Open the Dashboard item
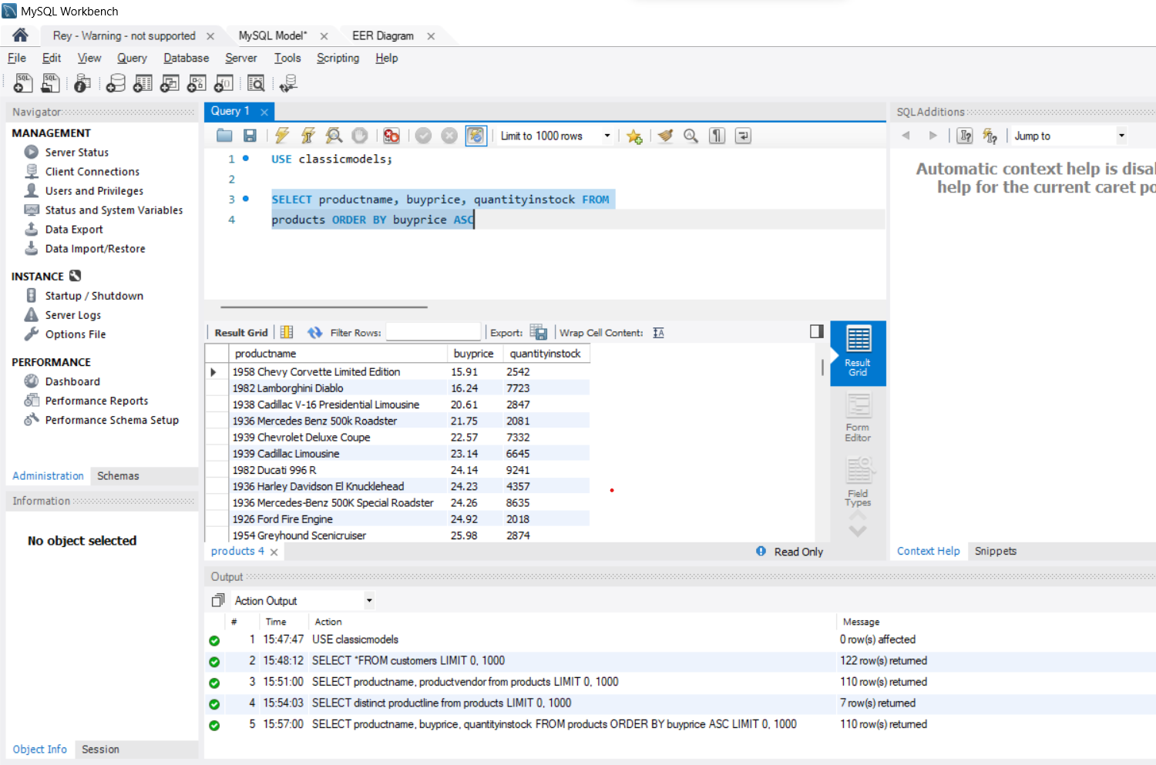The height and width of the screenshot is (765, 1156). pyautogui.click(x=72, y=381)
